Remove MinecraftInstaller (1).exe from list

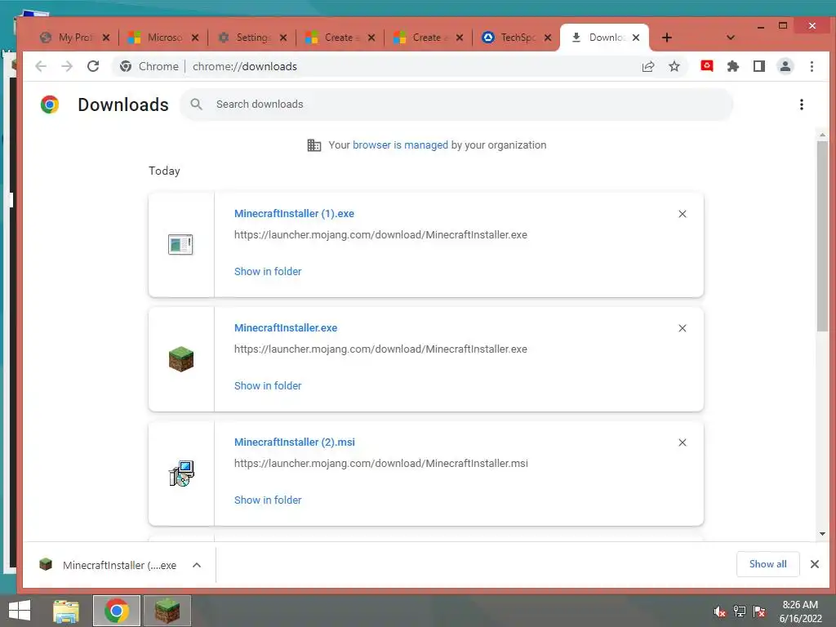tap(683, 214)
